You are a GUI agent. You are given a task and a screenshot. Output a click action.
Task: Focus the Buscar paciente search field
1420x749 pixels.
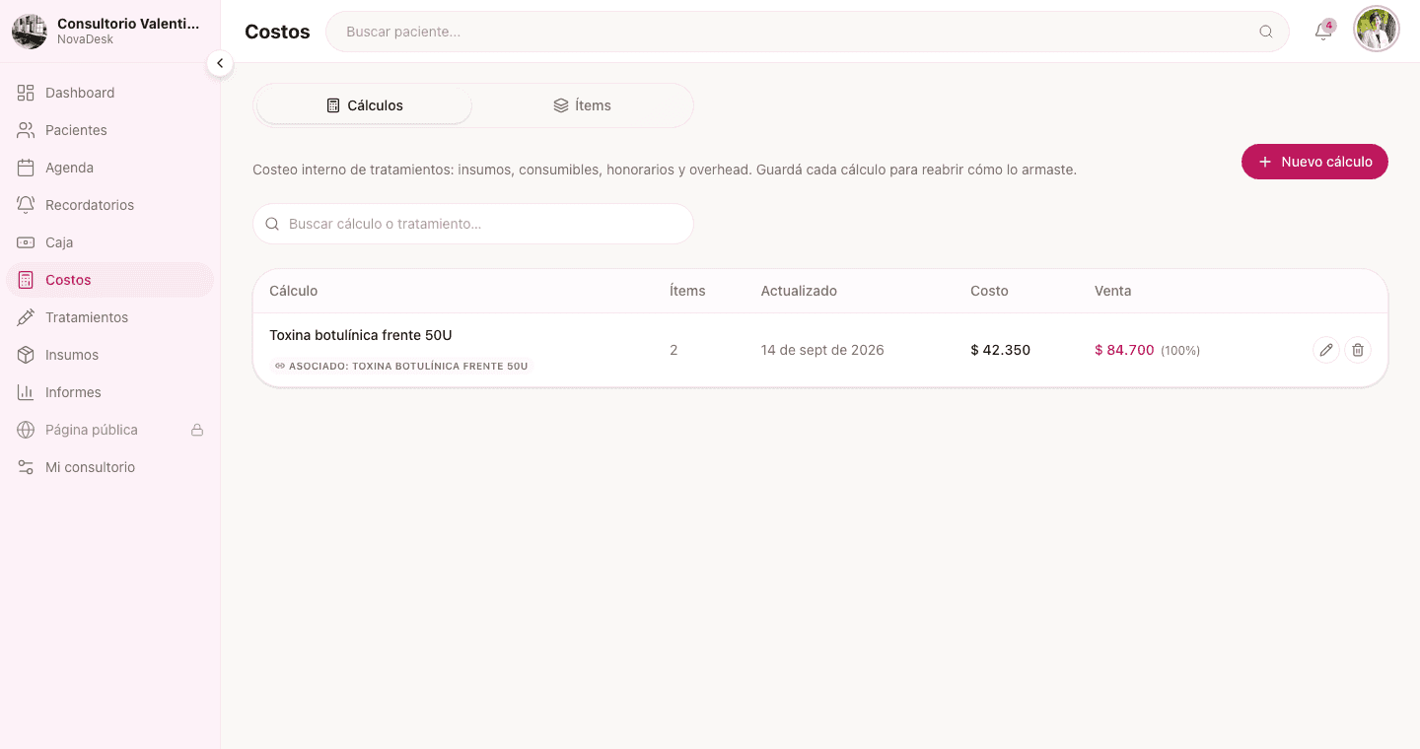pos(807,32)
